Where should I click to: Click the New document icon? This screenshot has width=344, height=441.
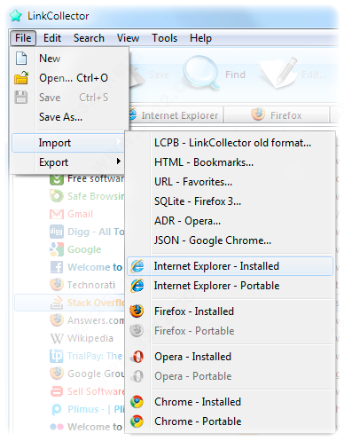click(21, 58)
